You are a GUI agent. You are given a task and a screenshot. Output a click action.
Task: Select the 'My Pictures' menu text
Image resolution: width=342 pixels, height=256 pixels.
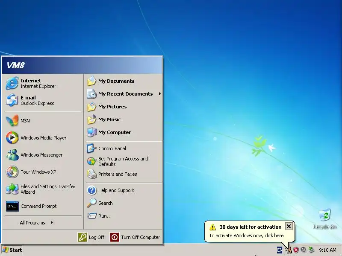click(x=112, y=107)
